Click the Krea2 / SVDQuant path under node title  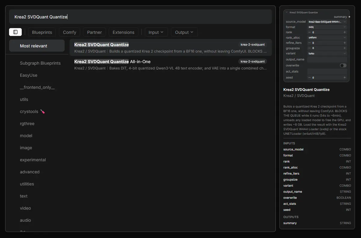tap(299, 96)
